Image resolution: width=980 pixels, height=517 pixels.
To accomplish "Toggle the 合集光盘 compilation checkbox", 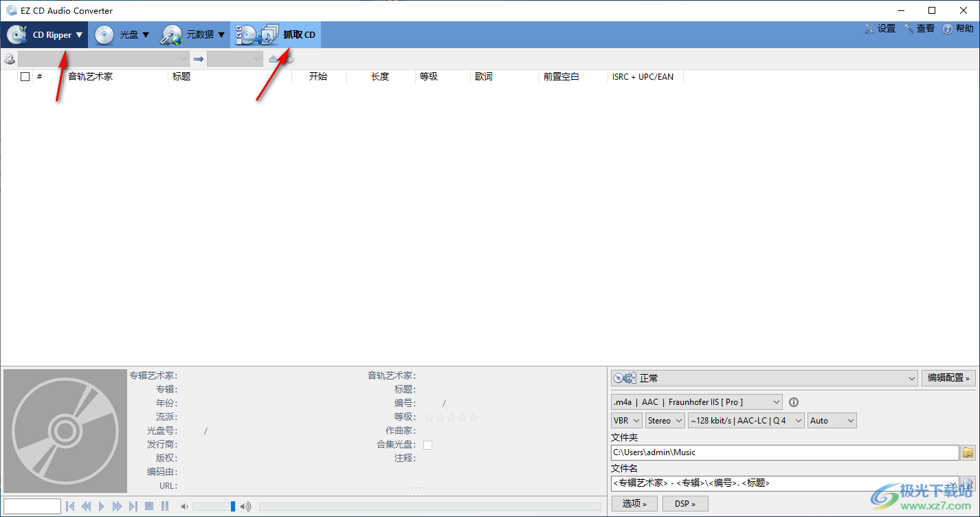I will tap(427, 445).
